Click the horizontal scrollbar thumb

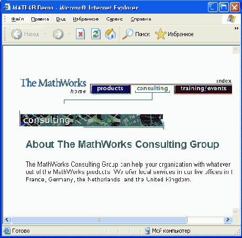(x=99, y=220)
